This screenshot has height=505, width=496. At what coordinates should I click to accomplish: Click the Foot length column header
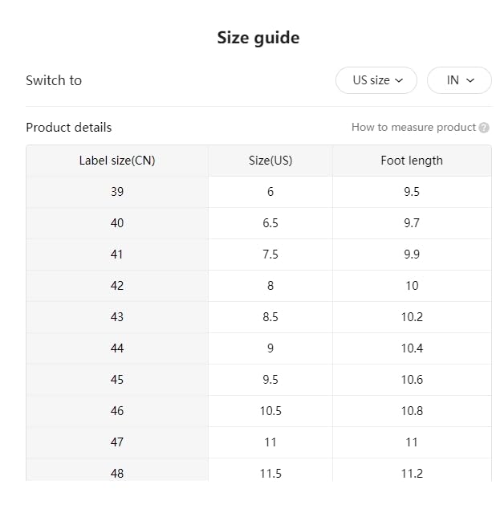click(x=412, y=161)
